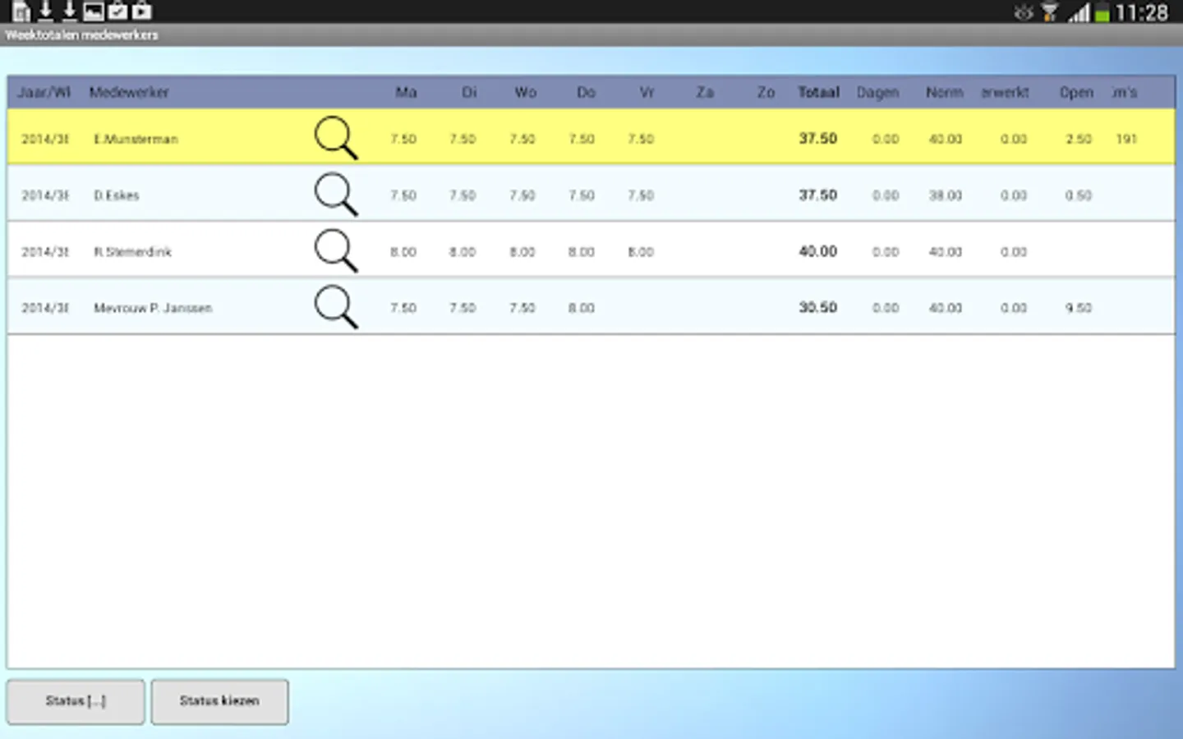
Task: Tap the clock showing 11:28
Action: pos(1142,12)
